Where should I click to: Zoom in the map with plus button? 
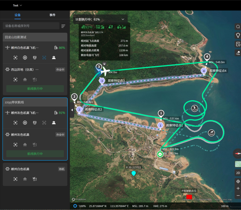(x=238, y=188)
